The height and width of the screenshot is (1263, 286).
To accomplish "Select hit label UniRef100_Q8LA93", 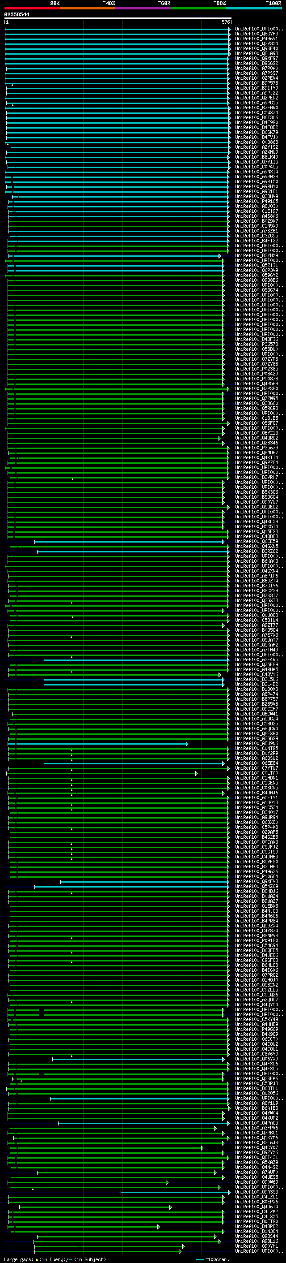I will click(x=257, y=53).
